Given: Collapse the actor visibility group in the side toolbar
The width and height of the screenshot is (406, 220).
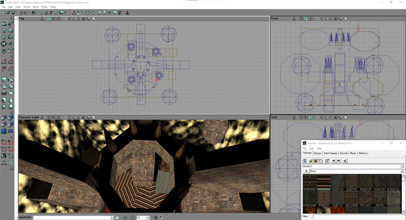Looking at the screenshot, I should pos(12,137).
